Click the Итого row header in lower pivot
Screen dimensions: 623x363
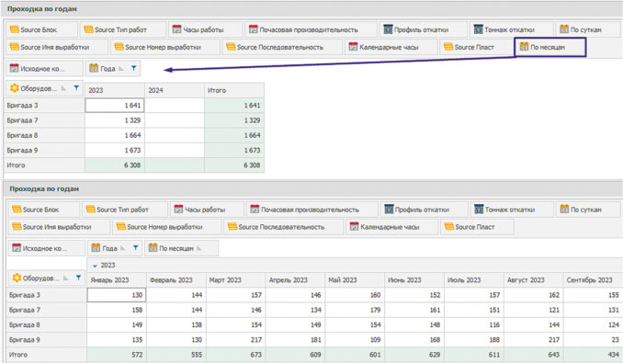(x=47, y=355)
